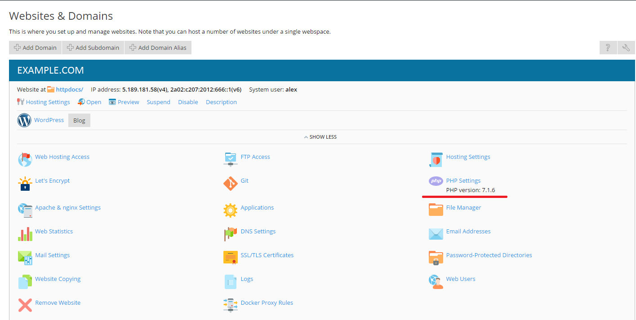This screenshot has height=320, width=636.
Task: Click the help question mark button
Action: coord(608,48)
